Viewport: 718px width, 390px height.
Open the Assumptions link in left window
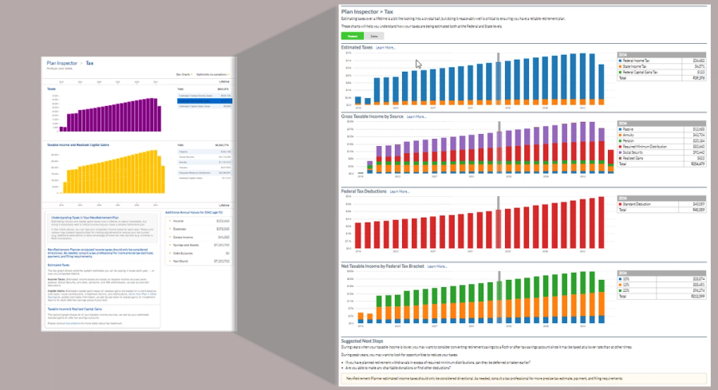[x=73, y=324]
